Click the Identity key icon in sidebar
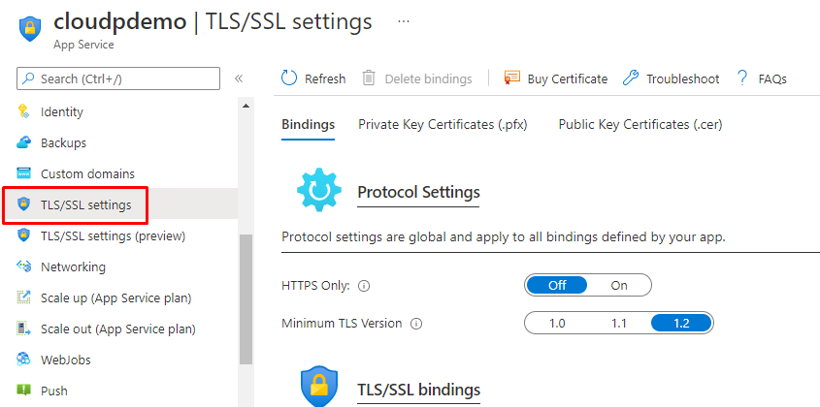Image resolution: width=820 pixels, height=407 pixels. point(24,111)
